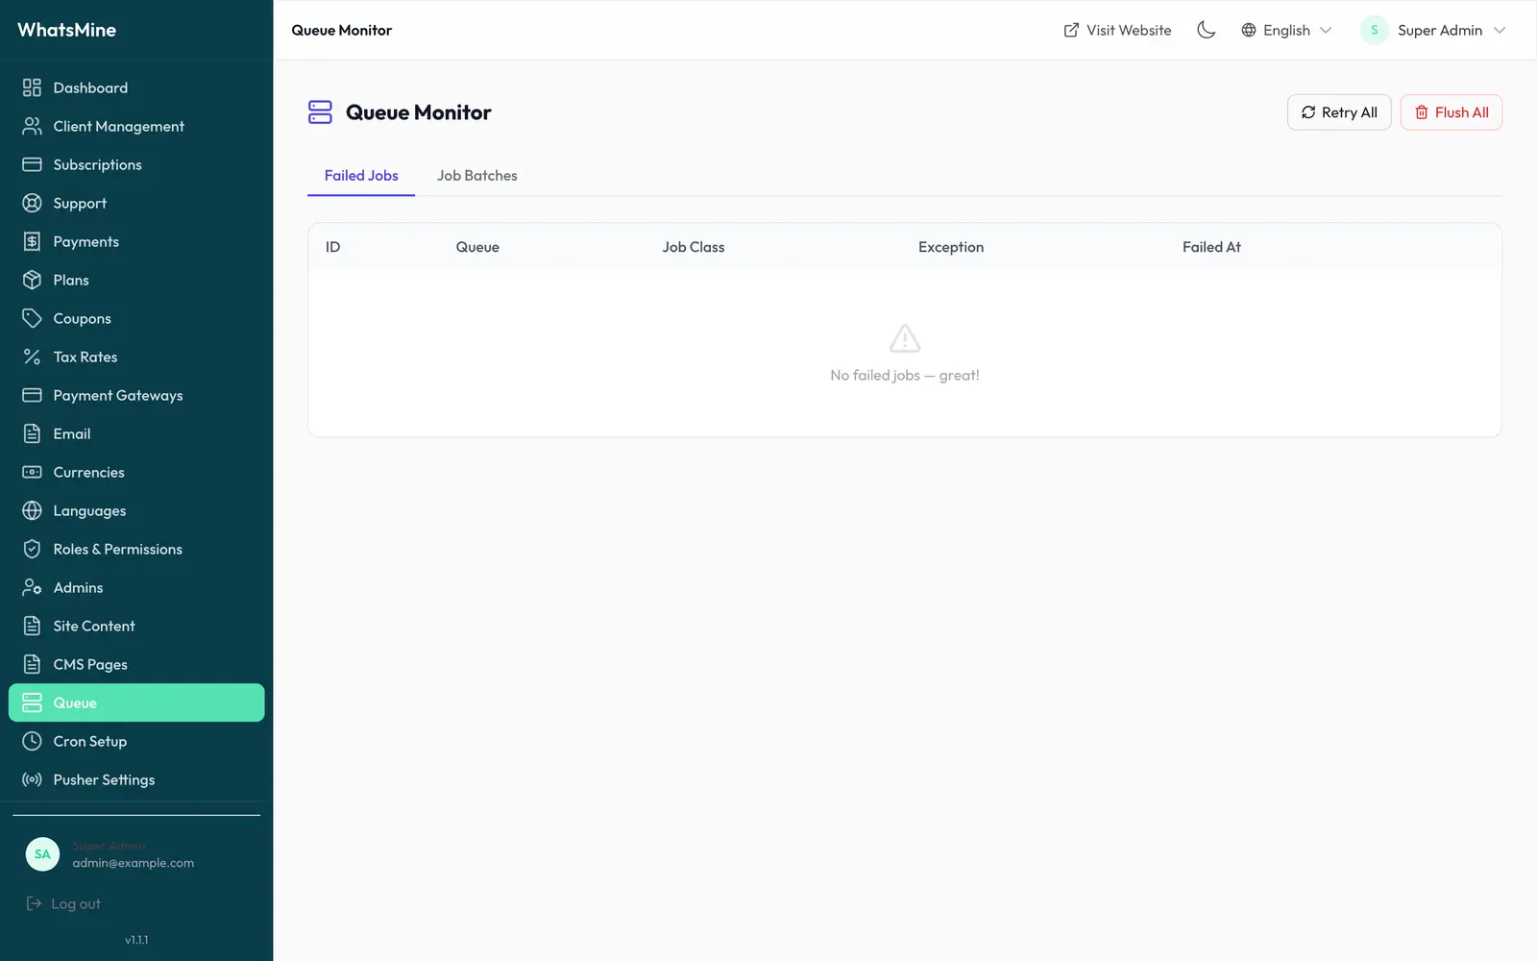
Task: Click the "No failed jobs — great!" message
Action: click(x=905, y=376)
